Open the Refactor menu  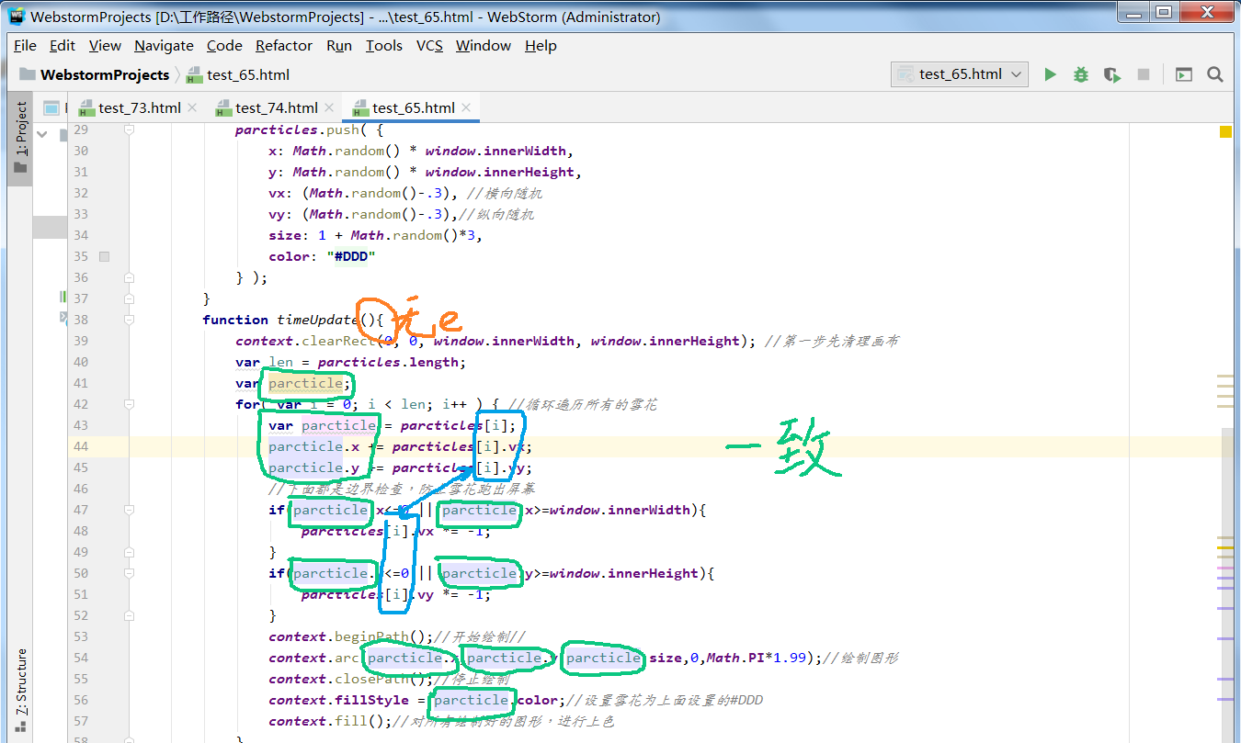[284, 45]
